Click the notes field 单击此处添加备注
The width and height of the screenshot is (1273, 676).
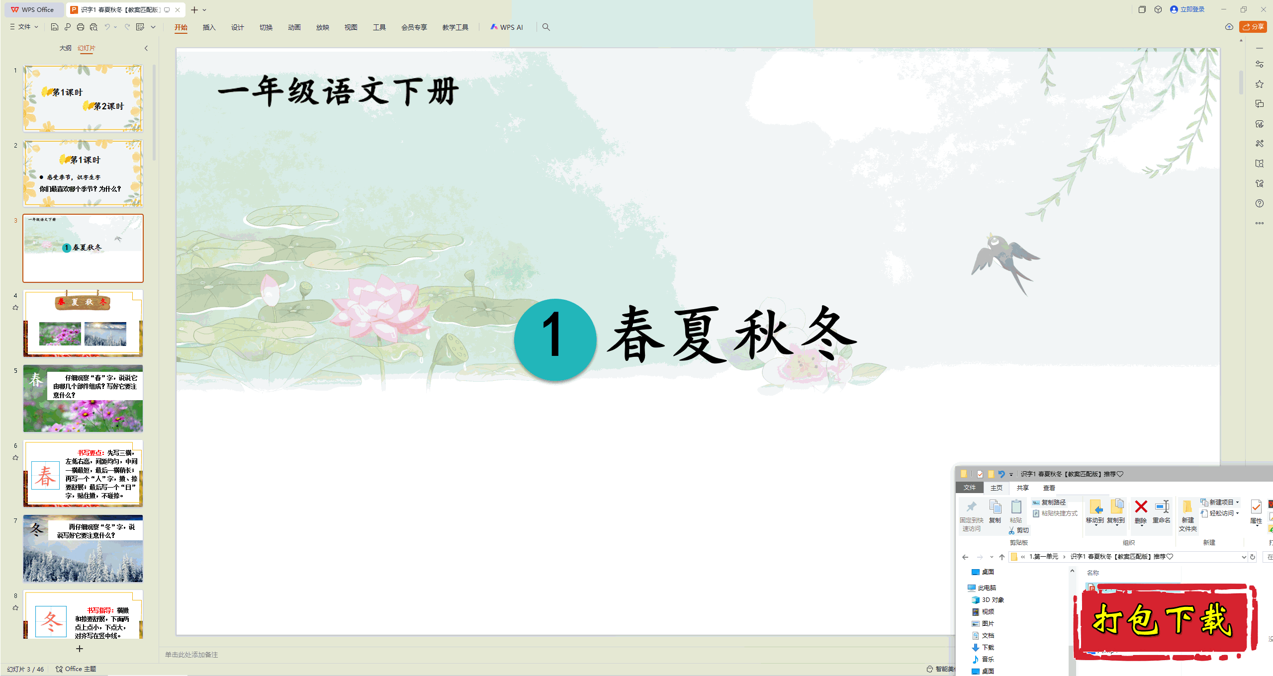tap(192, 655)
